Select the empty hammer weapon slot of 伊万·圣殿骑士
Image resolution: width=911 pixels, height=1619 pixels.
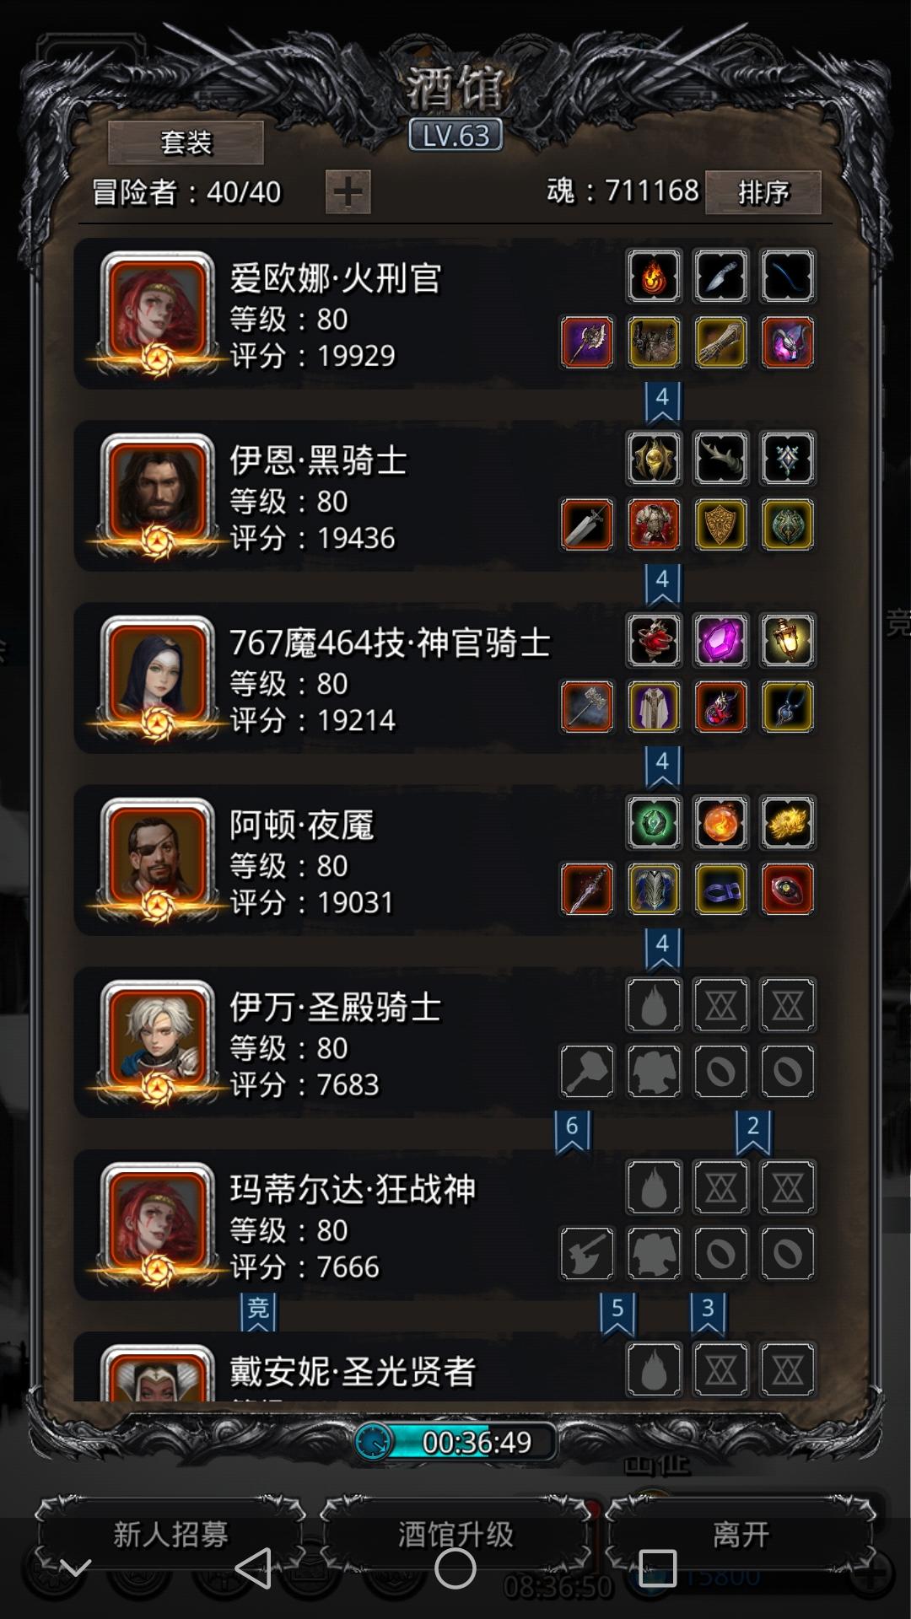click(587, 1071)
